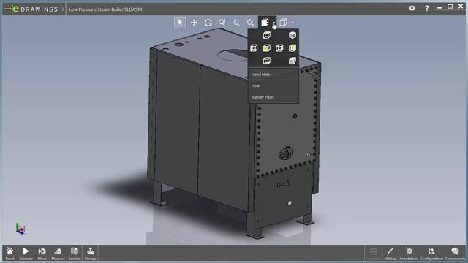Select the green Front view cube
This screenshot has width=468, height=263.
click(x=266, y=48)
